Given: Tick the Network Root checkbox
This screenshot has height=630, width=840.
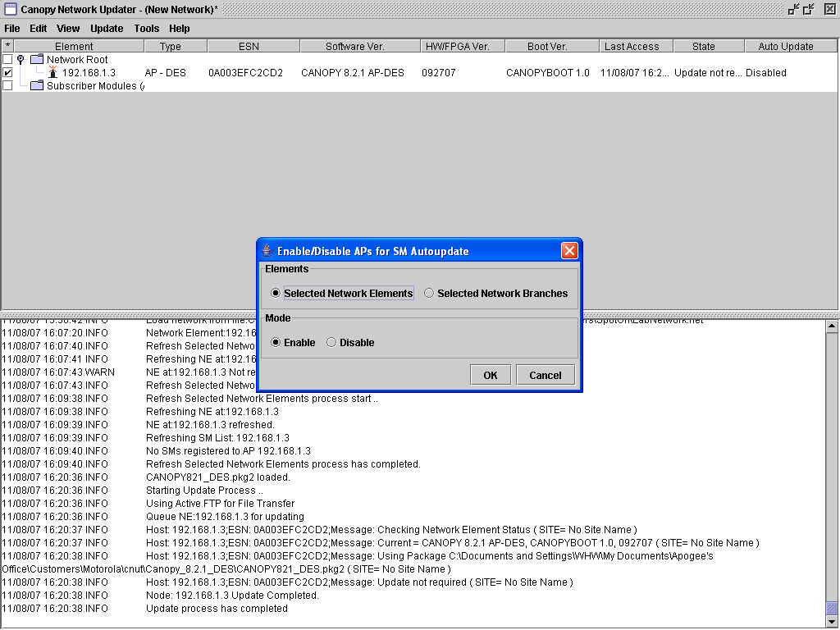Looking at the screenshot, I should (8, 60).
